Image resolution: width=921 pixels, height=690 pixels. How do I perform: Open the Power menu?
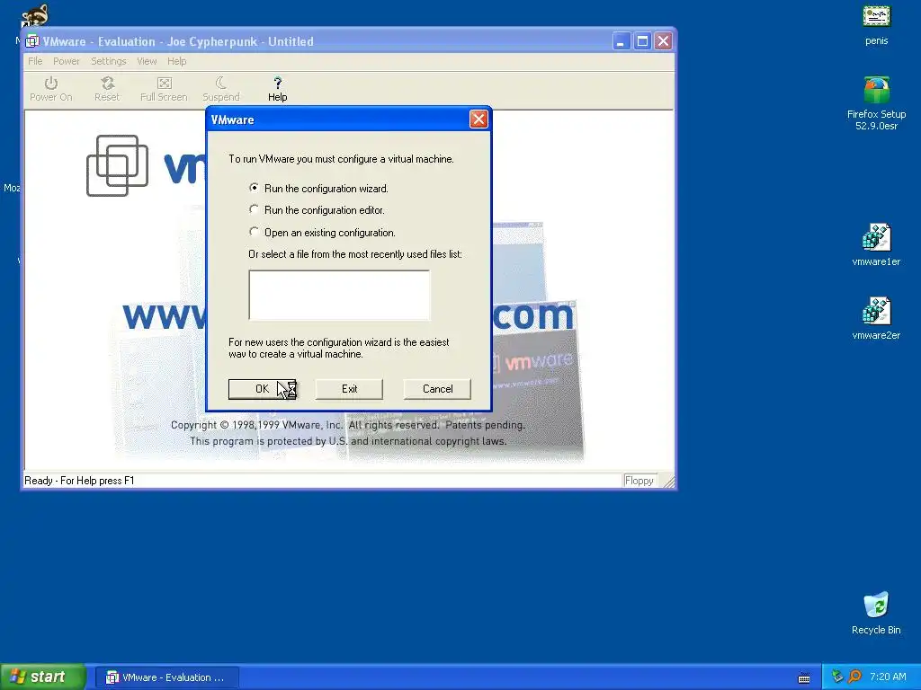(67, 61)
